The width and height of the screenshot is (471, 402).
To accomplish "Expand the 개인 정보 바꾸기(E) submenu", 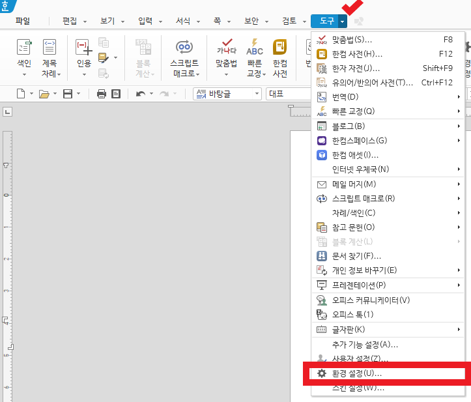I will [x=388, y=270].
